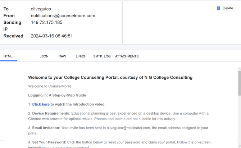
Task: Click the scrollbar down arrow
Action: click(x=240, y=146)
